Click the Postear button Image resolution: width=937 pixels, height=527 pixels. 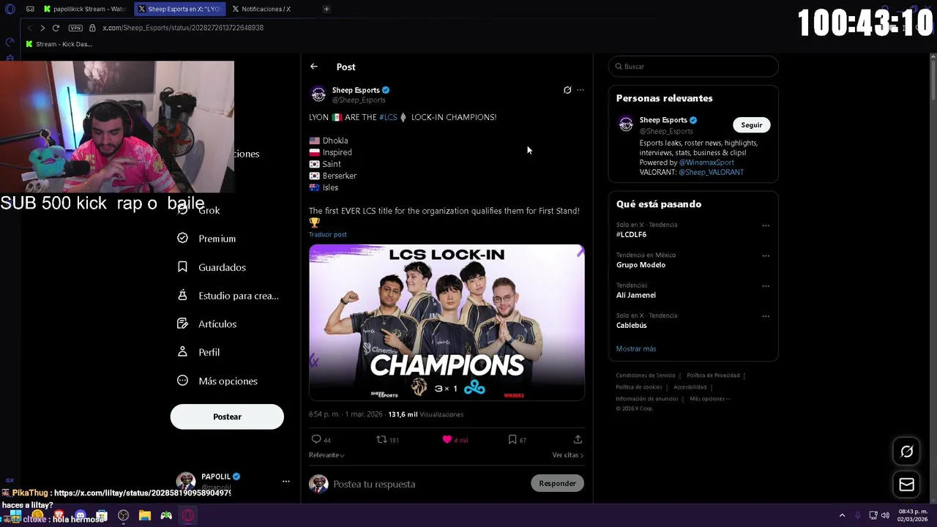(227, 416)
